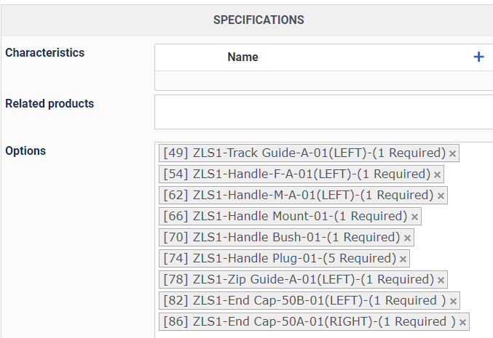This screenshot has height=338, width=493.
Task: Remove option 62 Handle-M-A-01(LEFT)
Action: tap(441, 196)
